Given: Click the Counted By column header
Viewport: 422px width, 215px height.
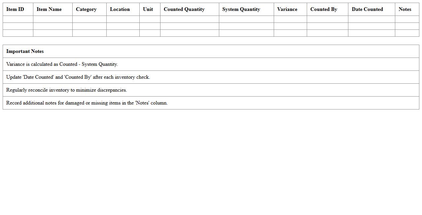Looking at the screenshot, I should 324,9.
